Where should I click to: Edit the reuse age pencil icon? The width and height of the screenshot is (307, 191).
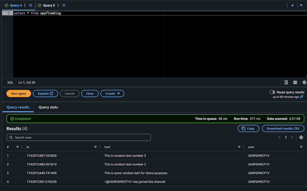(x=302, y=97)
